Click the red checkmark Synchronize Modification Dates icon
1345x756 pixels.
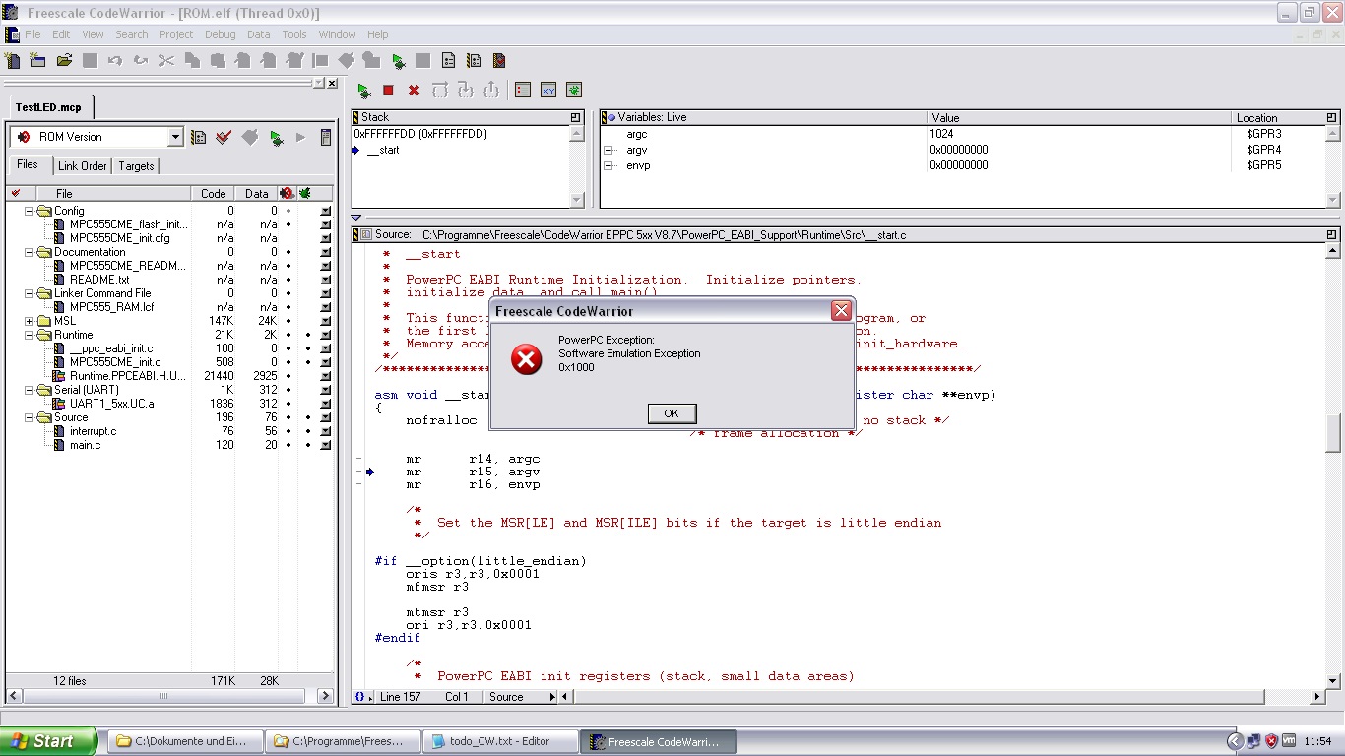(224, 137)
